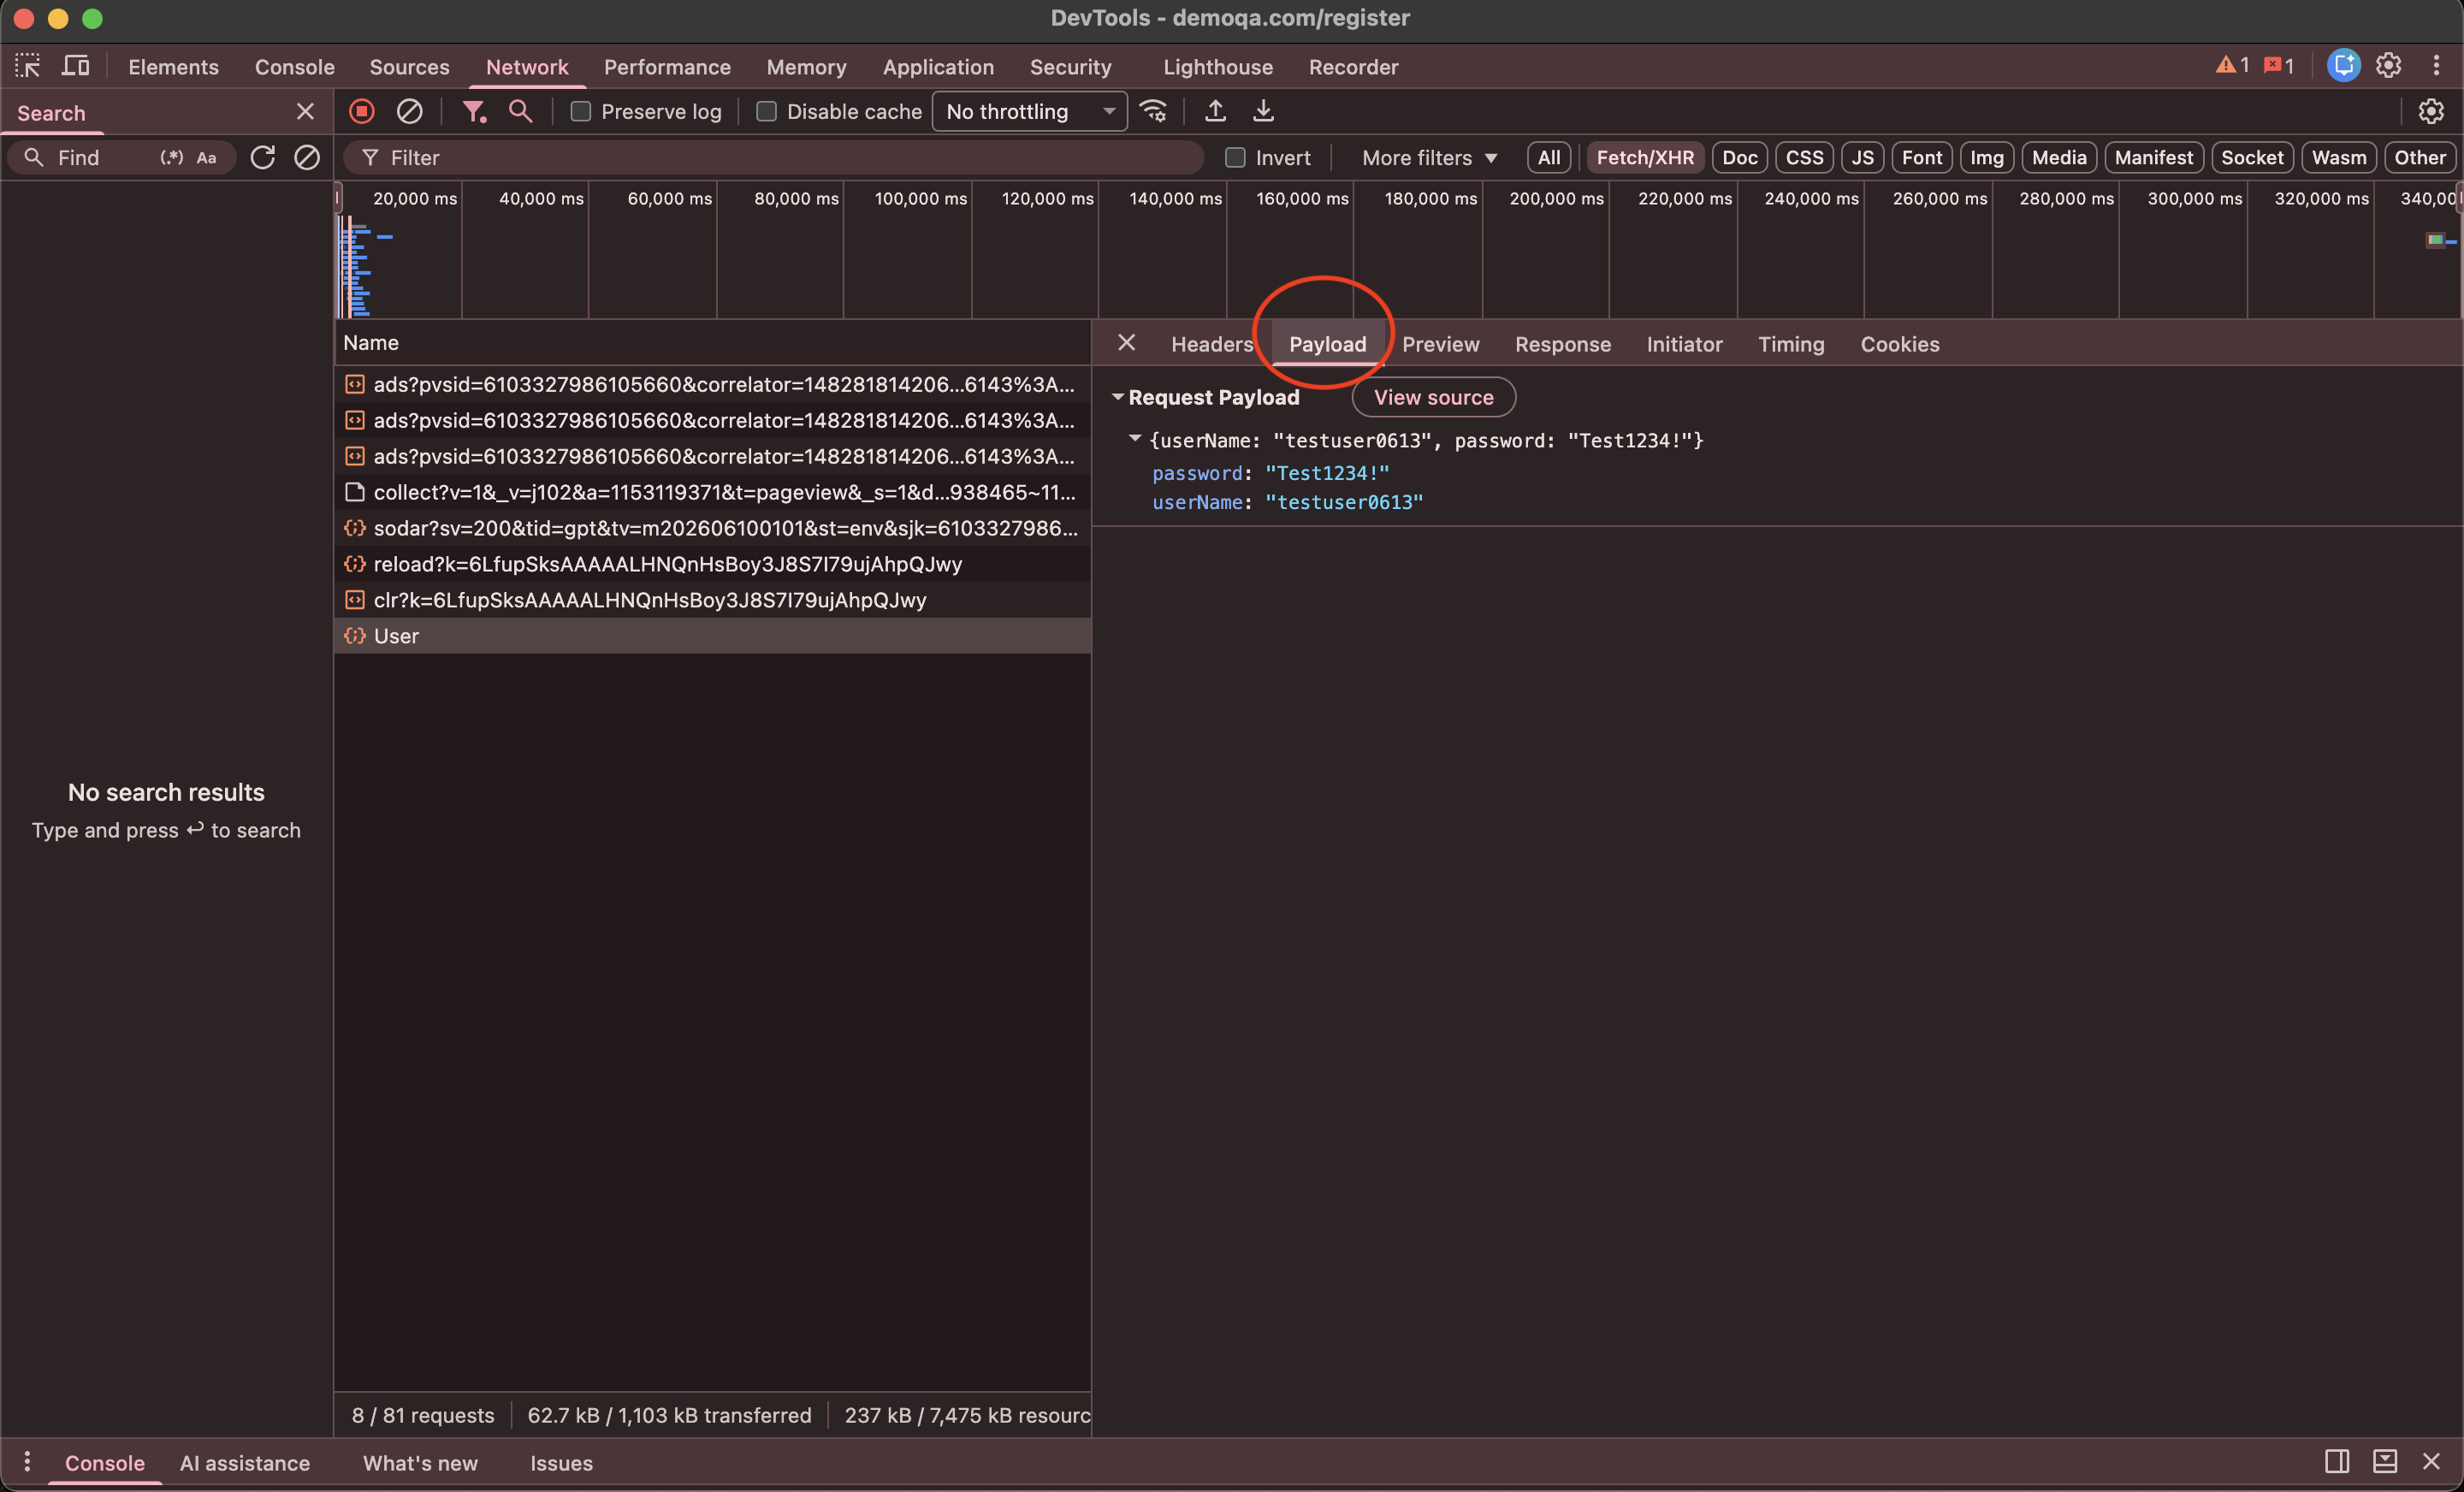Open the AI assistance drawer tab
This screenshot has width=2464, height=1492.
pos(244,1462)
